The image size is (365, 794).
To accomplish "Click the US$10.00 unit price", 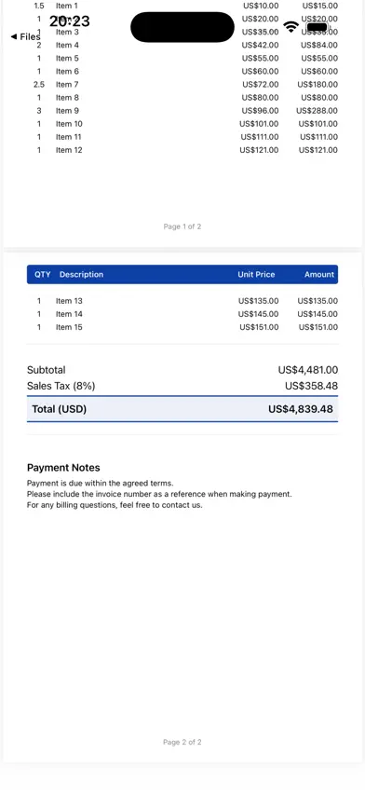I will click(260, 6).
